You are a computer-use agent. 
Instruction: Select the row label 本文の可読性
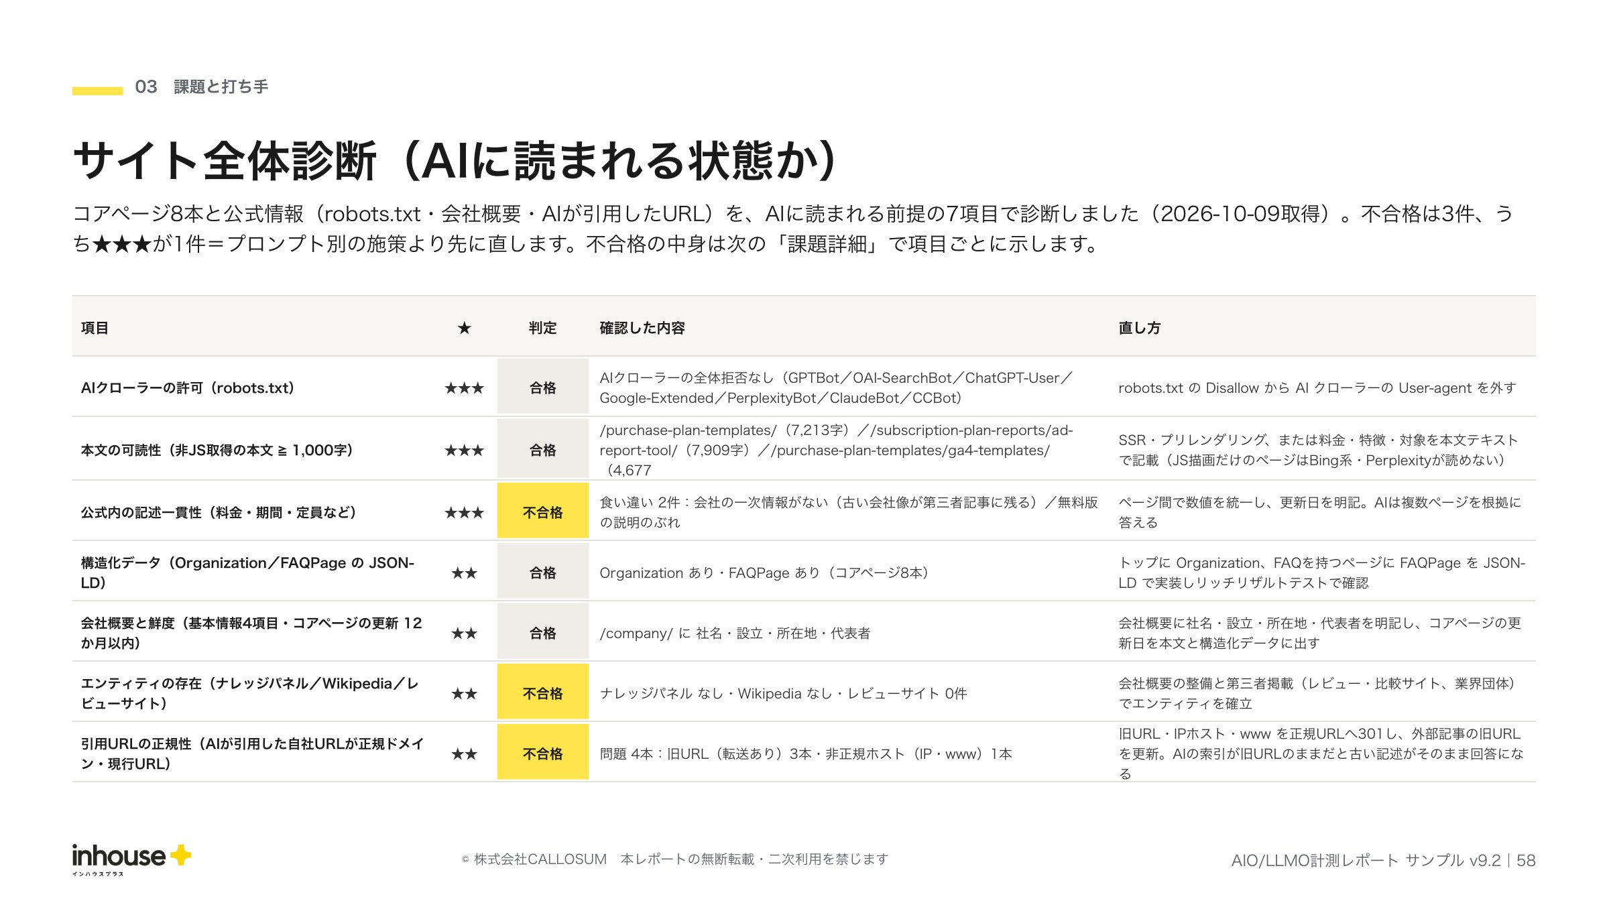click(x=217, y=450)
